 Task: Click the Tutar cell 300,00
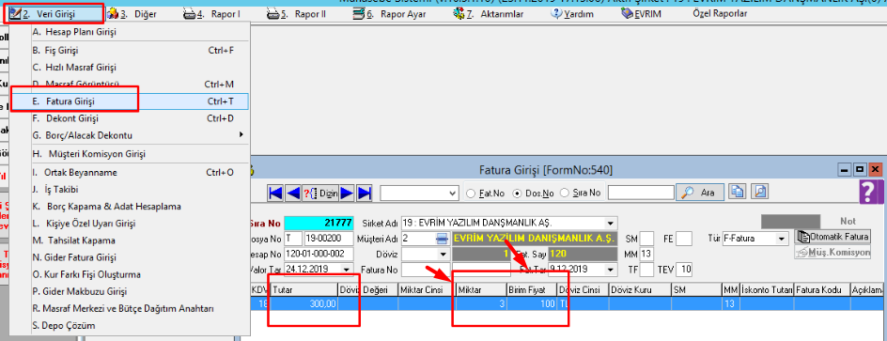(x=303, y=304)
